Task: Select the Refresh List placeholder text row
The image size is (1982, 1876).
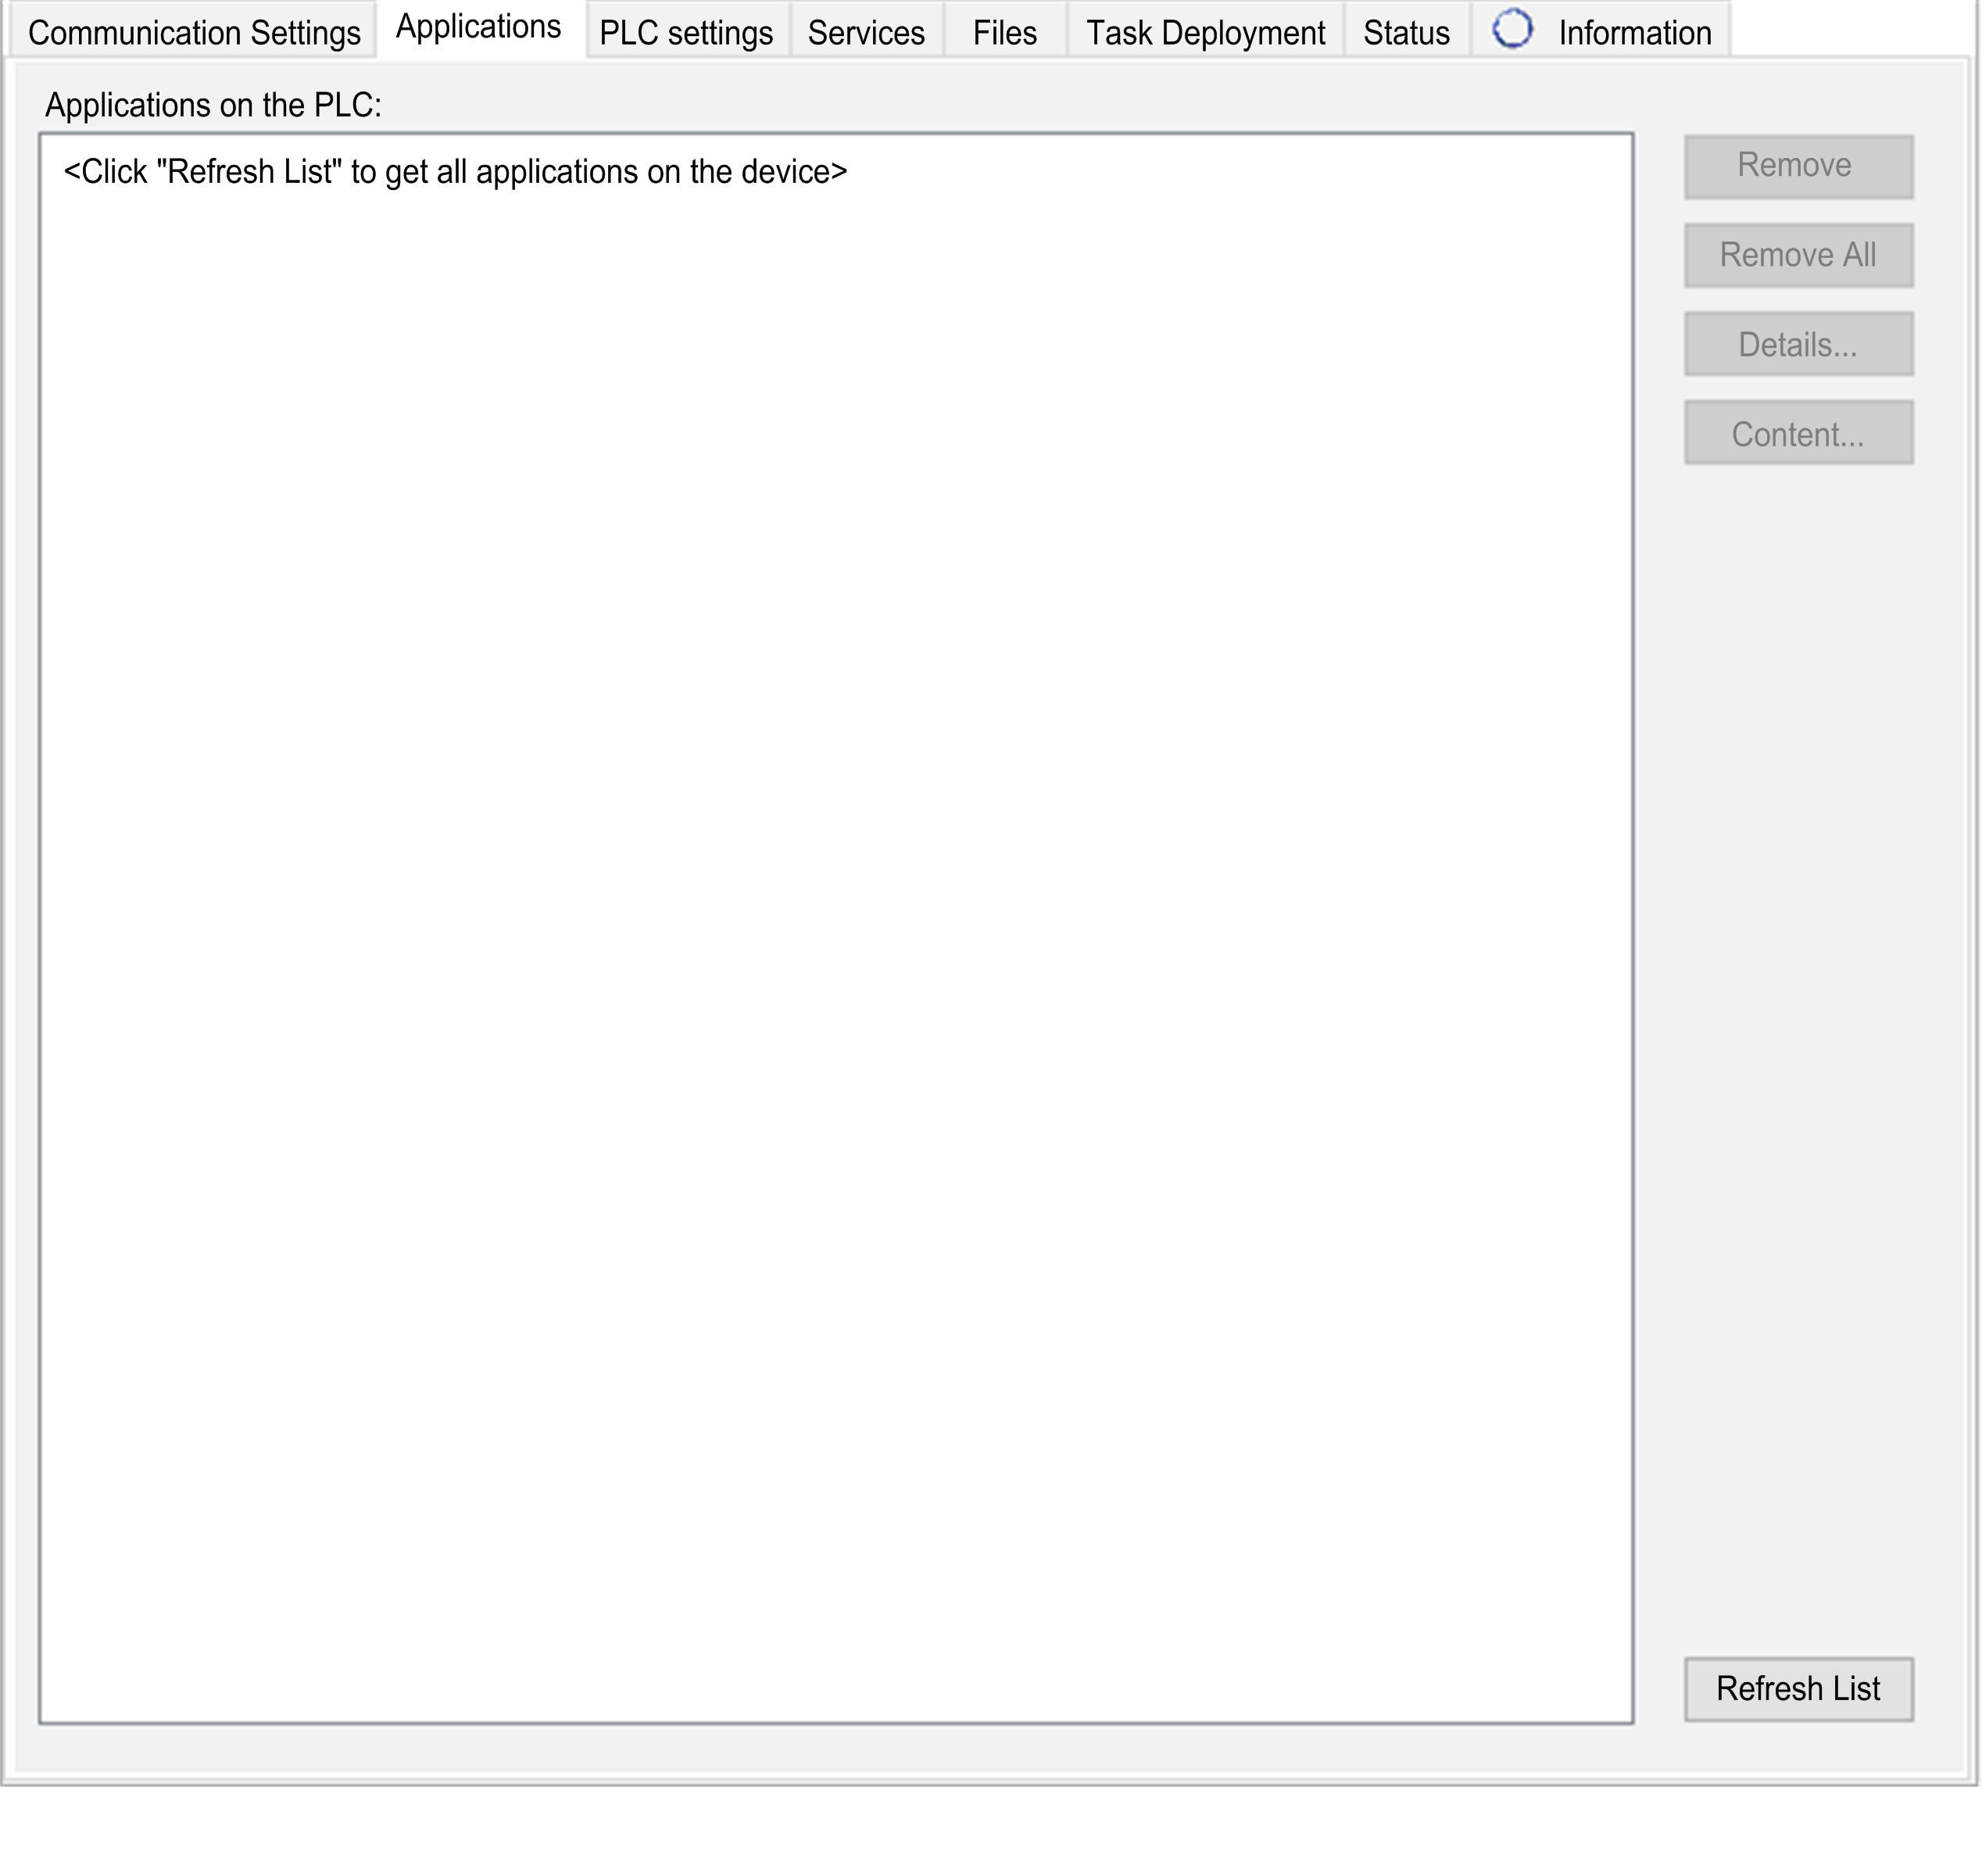Action: coord(455,172)
